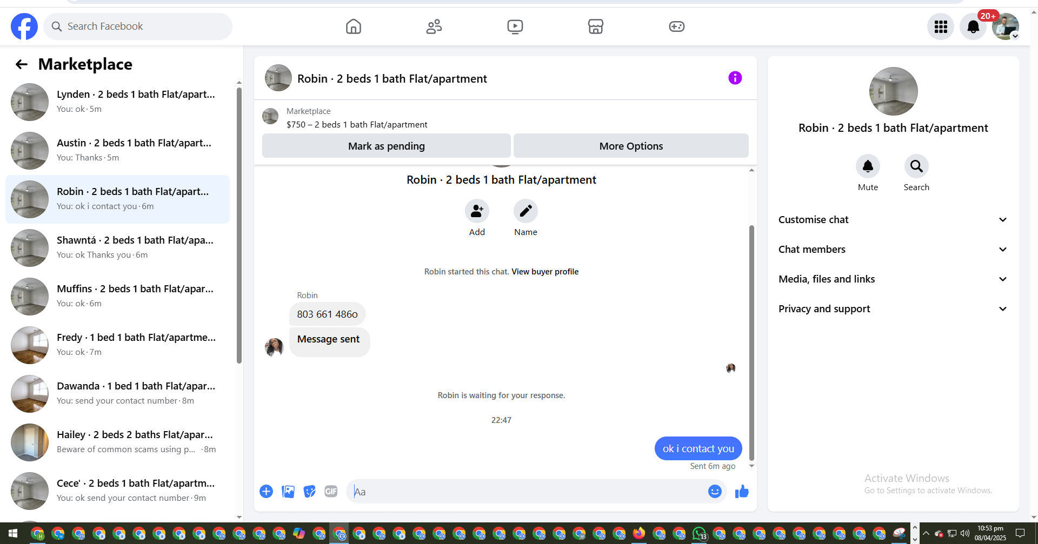Click the Add people icon in chat

[477, 211]
